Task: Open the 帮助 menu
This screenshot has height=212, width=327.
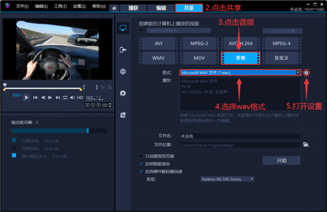Action: coord(99,6)
